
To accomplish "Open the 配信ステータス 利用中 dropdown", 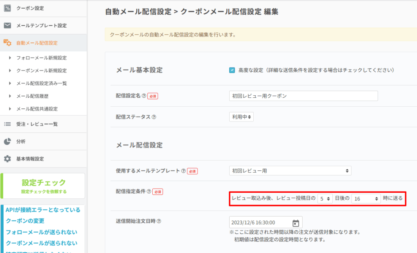I will click(241, 117).
